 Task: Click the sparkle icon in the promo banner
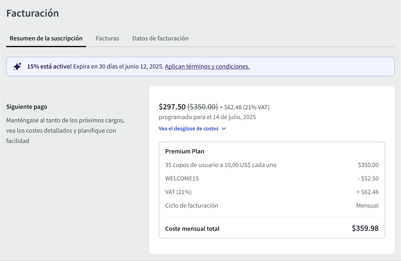pos(17,66)
